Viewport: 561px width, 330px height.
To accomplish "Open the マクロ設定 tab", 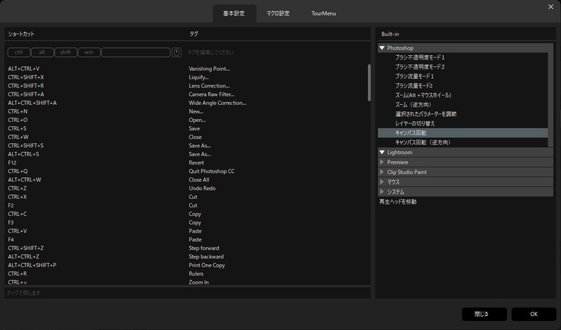I will click(278, 13).
